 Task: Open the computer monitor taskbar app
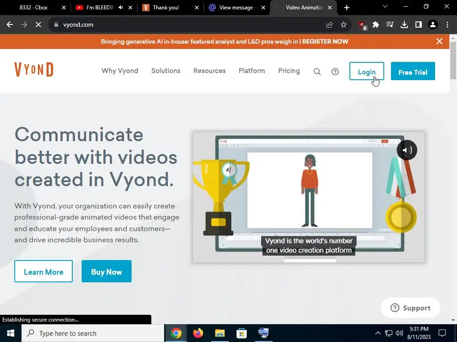263,333
